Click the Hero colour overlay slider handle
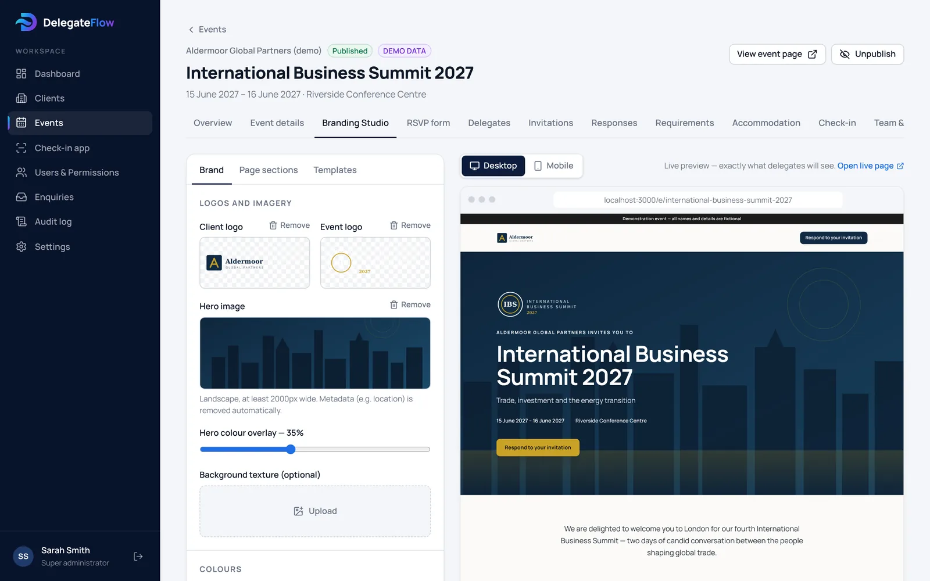Screen dimensions: 930x581 pyautogui.click(x=291, y=449)
